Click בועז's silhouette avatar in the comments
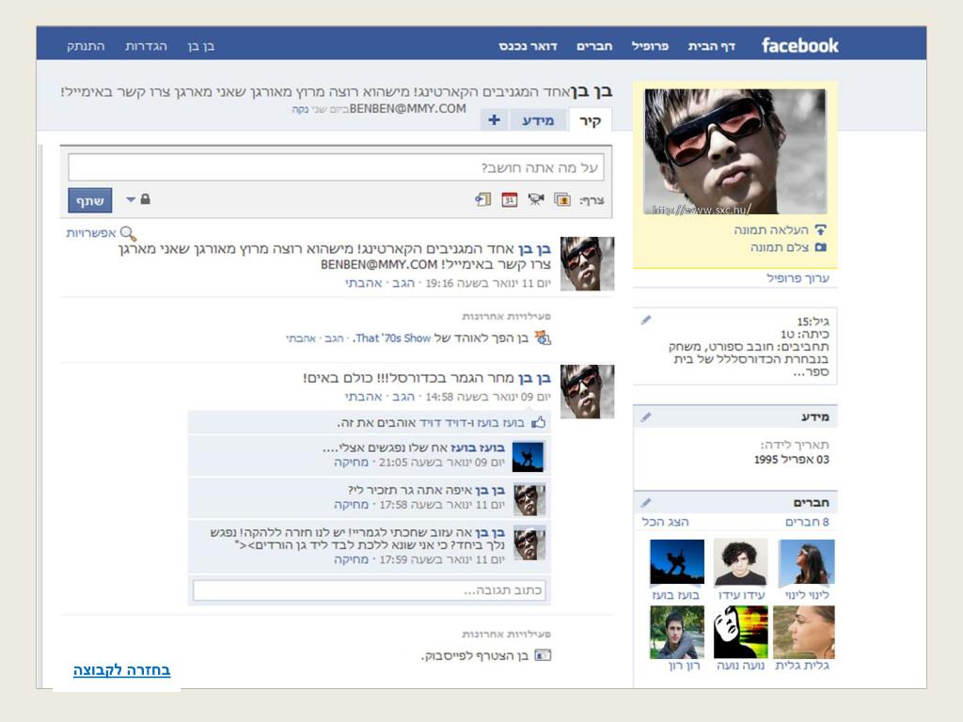Viewport: 963px width, 722px height. click(529, 457)
